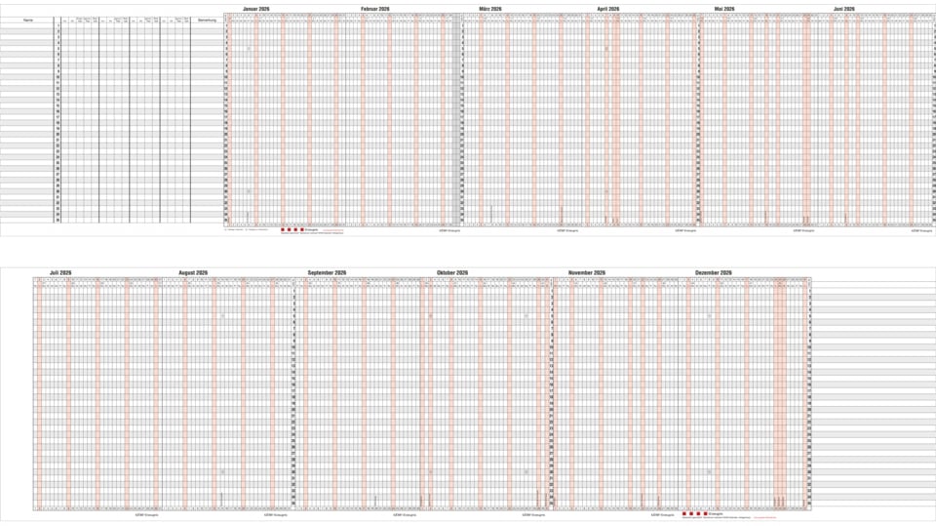Click the first row's Name field

[x=28, y=27]
